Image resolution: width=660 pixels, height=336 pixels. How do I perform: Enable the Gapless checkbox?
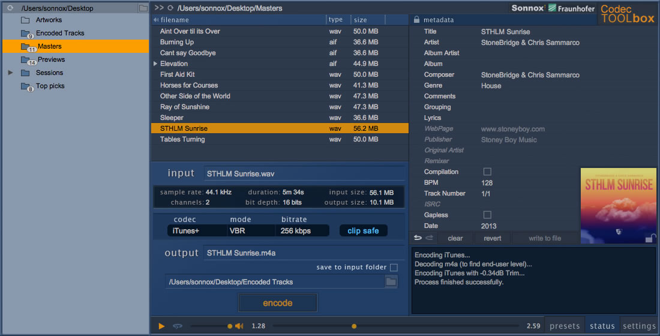[x=487, y=215]
